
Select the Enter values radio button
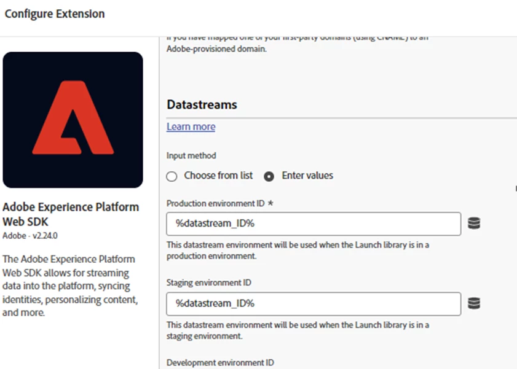click(x=269, y=176)
